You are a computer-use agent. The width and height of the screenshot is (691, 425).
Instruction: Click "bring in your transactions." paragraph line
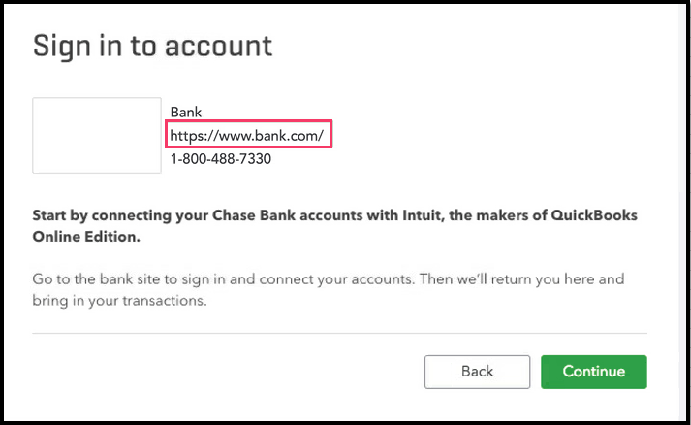122,300
